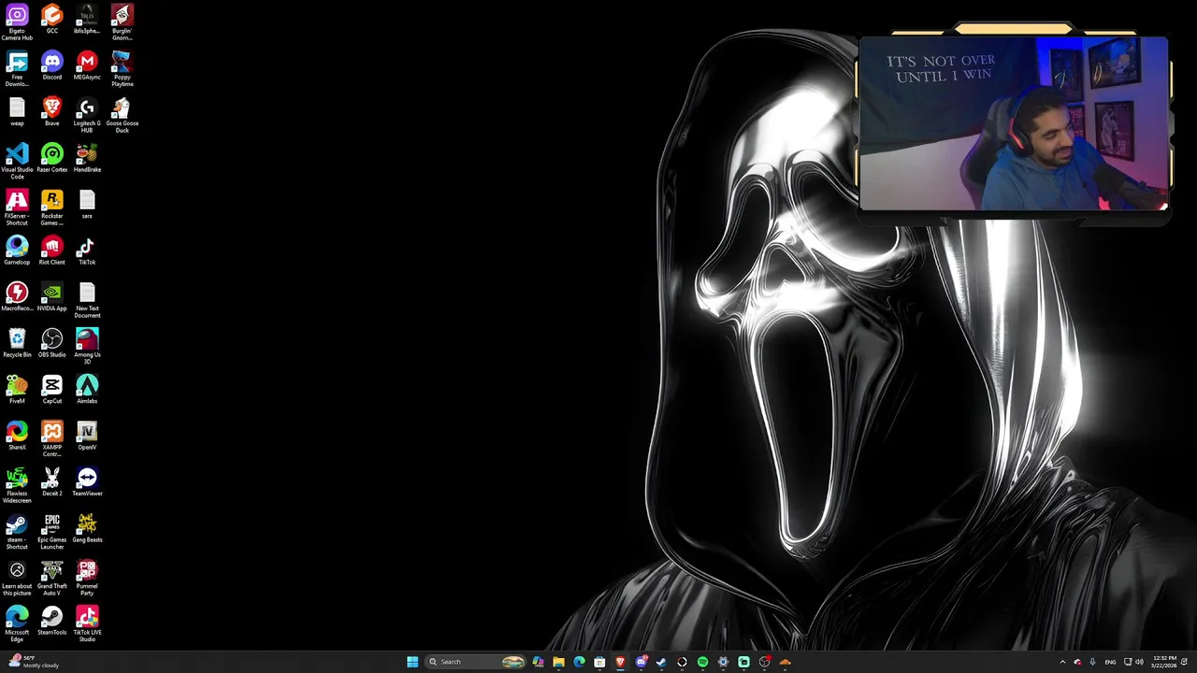Open the Elgato Camera Hub desktop shortcut
Screen dimensions: 1197x673
pos(17,22)
